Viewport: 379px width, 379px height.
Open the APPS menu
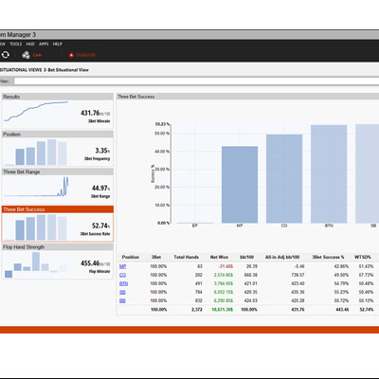coord(44,44)
